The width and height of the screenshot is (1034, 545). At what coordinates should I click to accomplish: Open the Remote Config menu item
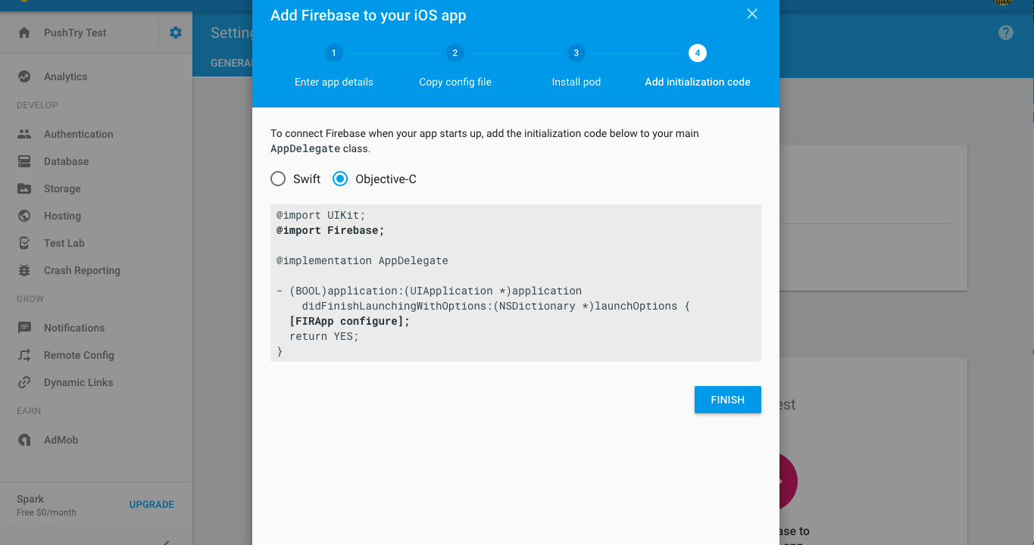79,355
